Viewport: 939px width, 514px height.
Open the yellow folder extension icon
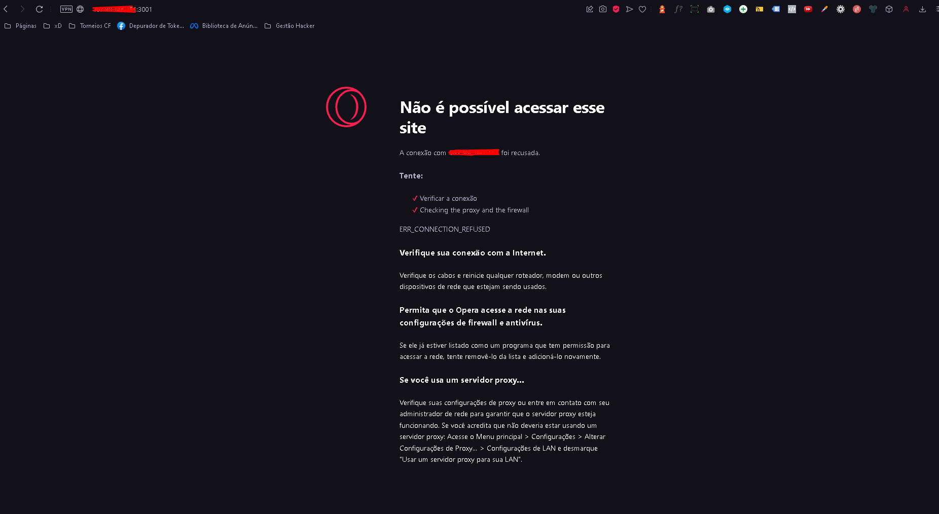click(x=759, y=9)
